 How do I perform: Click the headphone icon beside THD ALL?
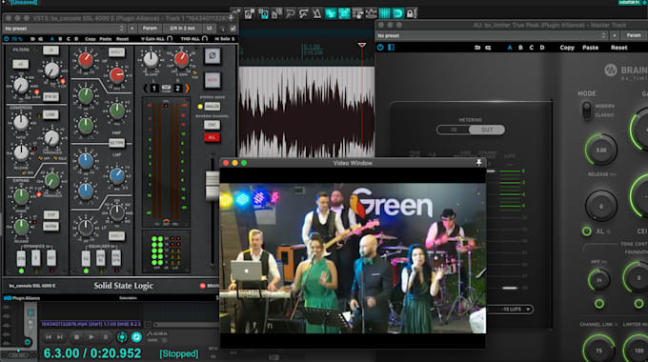click(205, 38)
